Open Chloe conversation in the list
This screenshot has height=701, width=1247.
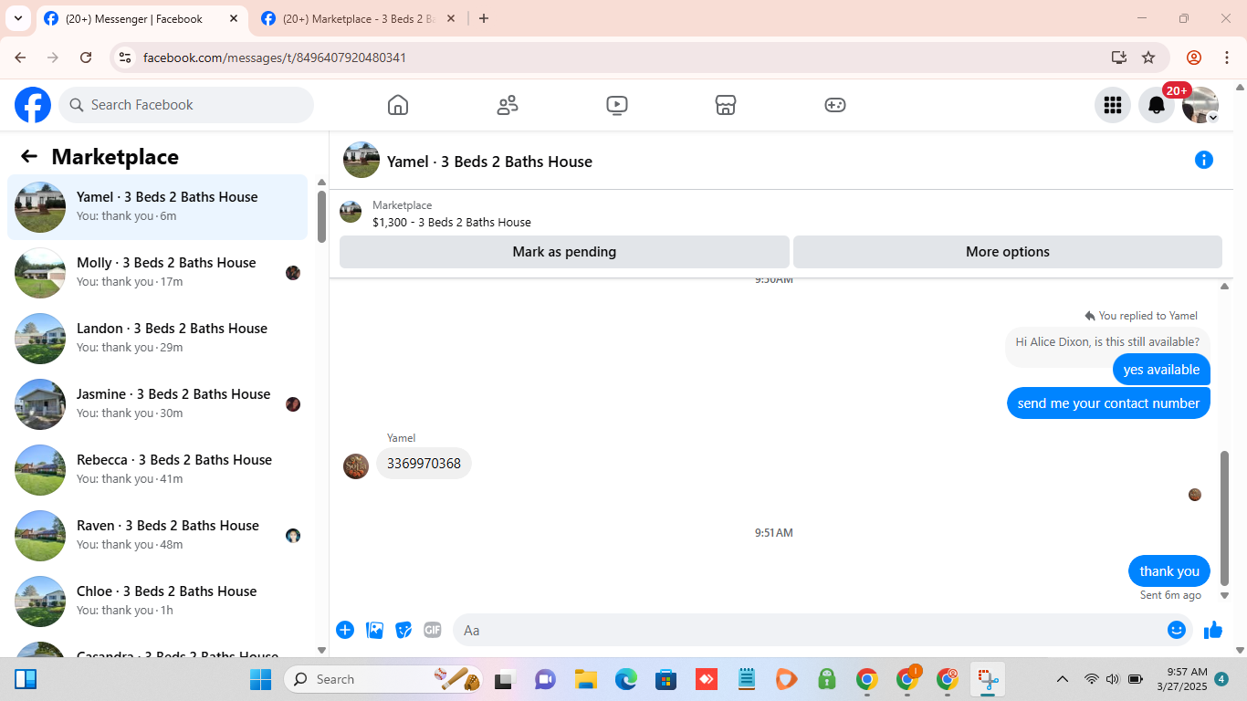pyautogui.click(x=158, y=602)
